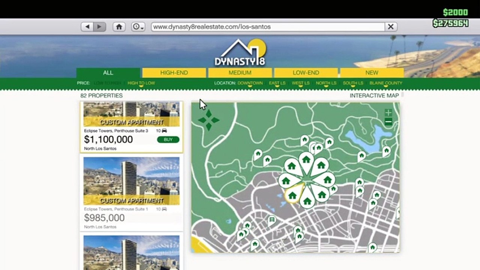Filter location by WEST LS
The image size is (480, 270).
click(x=301, y=83)
